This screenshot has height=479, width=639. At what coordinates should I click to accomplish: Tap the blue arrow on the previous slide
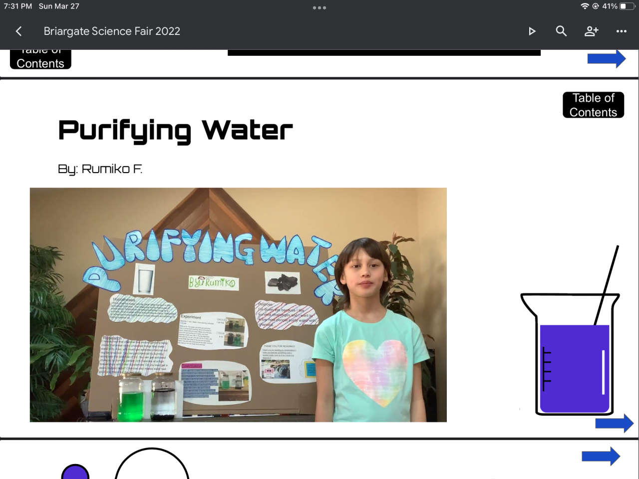607,58
